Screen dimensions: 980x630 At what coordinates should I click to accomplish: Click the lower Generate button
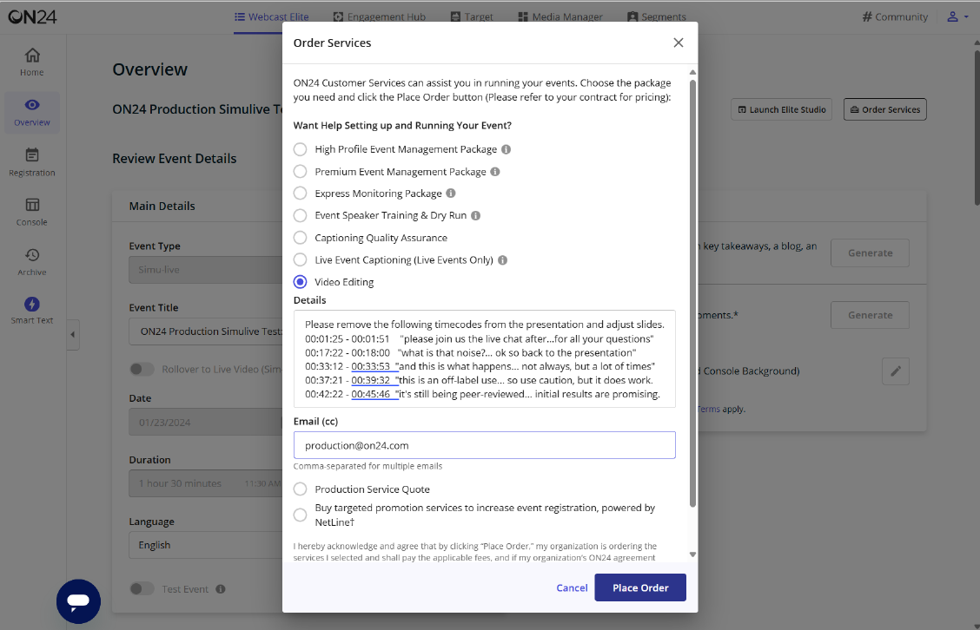[870, 315]
